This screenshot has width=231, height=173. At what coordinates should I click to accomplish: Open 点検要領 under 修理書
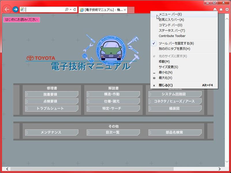[x=52, y=102]
